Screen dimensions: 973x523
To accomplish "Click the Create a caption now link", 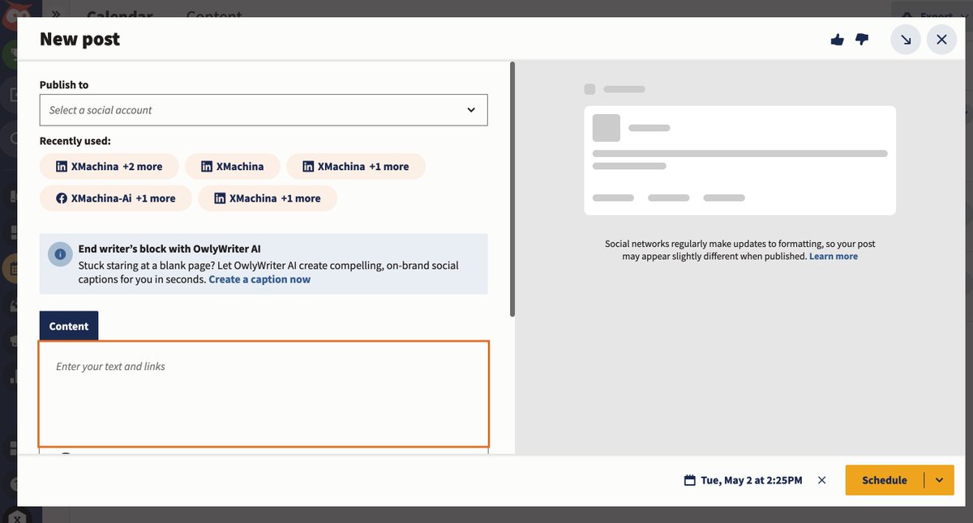I will tap(258, 279).
